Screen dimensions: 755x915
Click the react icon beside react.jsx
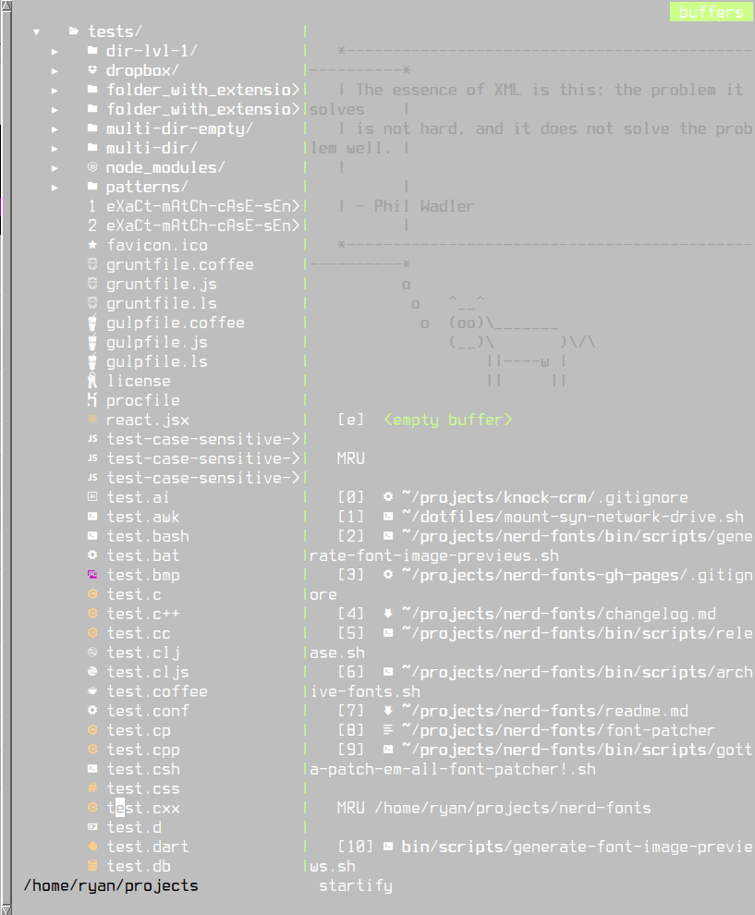point(92,420)
